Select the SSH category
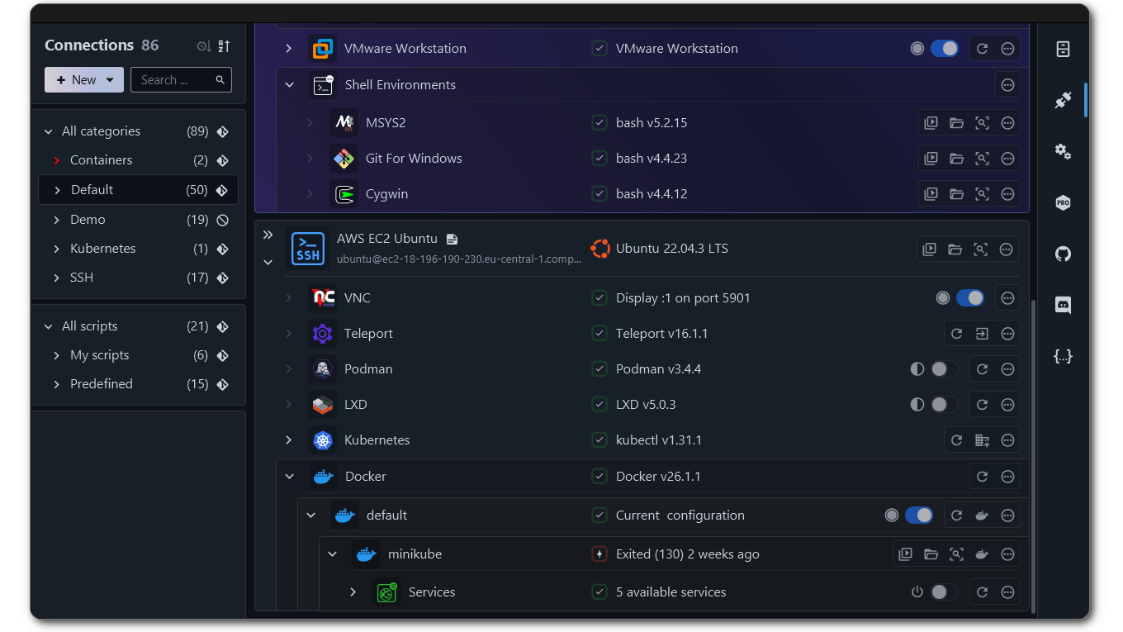 (x=138, y=278)
